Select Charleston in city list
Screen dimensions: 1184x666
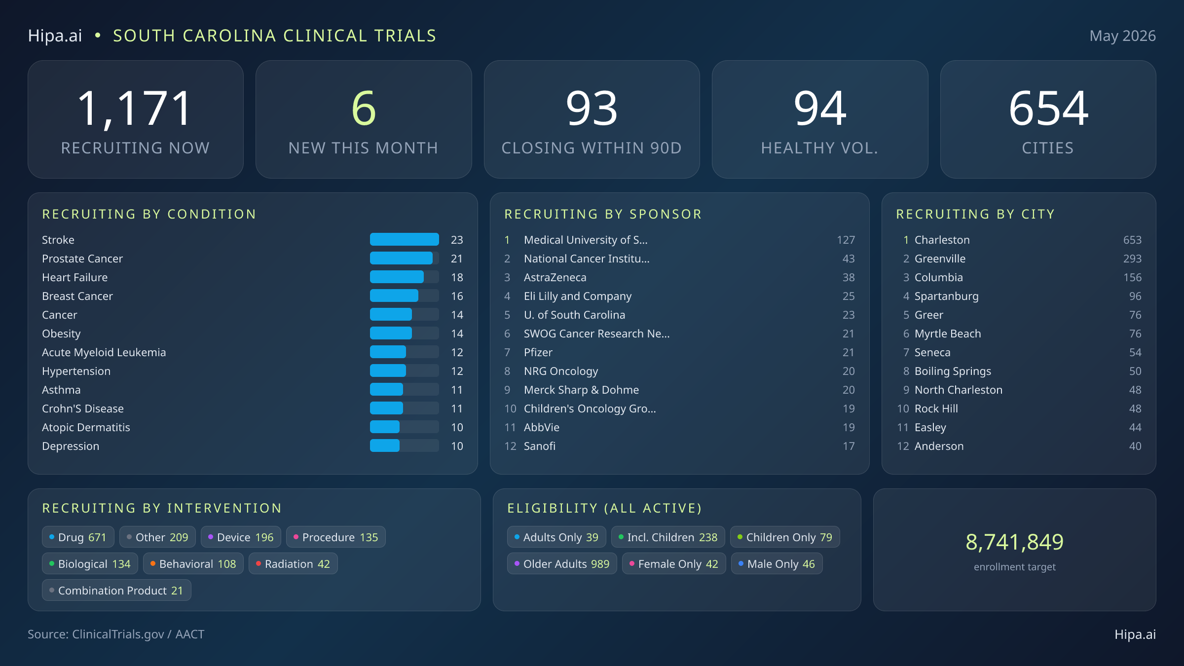[x=1019, y=240]
